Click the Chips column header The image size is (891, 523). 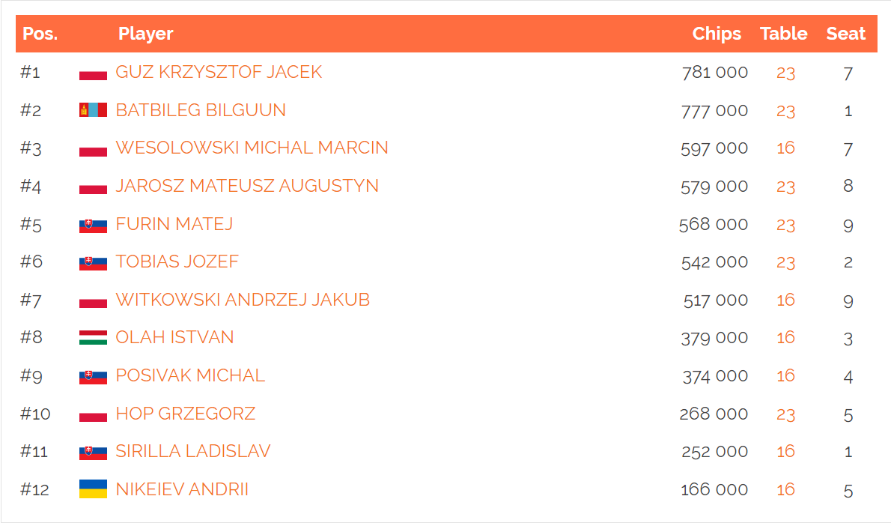coord(717,34)
